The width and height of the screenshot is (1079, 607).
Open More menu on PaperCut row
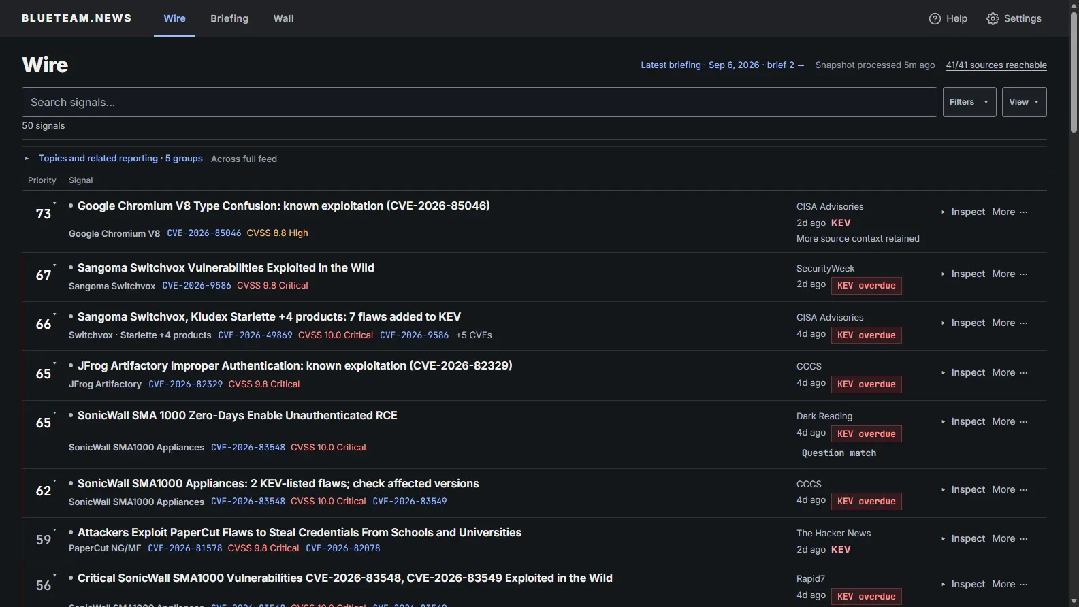point(1010,538)
